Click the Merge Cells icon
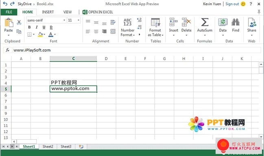The image size is (264, 156). click(x=113, y=31)
